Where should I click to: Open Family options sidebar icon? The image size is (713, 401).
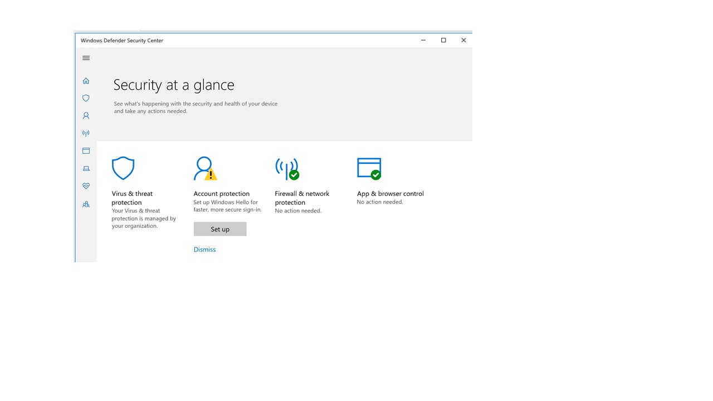[x=86, y=204]
